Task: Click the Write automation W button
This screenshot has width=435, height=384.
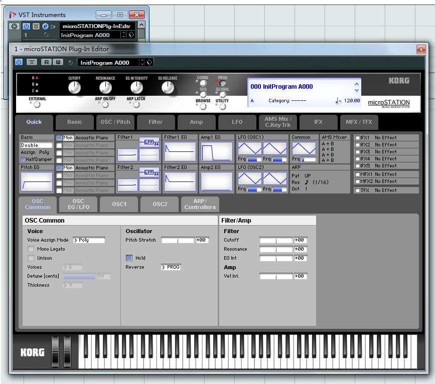Action: (x=58, y=62)
